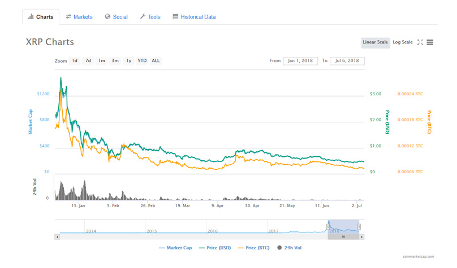
Task: Set zoom to 7d
Action: (88, 61)
